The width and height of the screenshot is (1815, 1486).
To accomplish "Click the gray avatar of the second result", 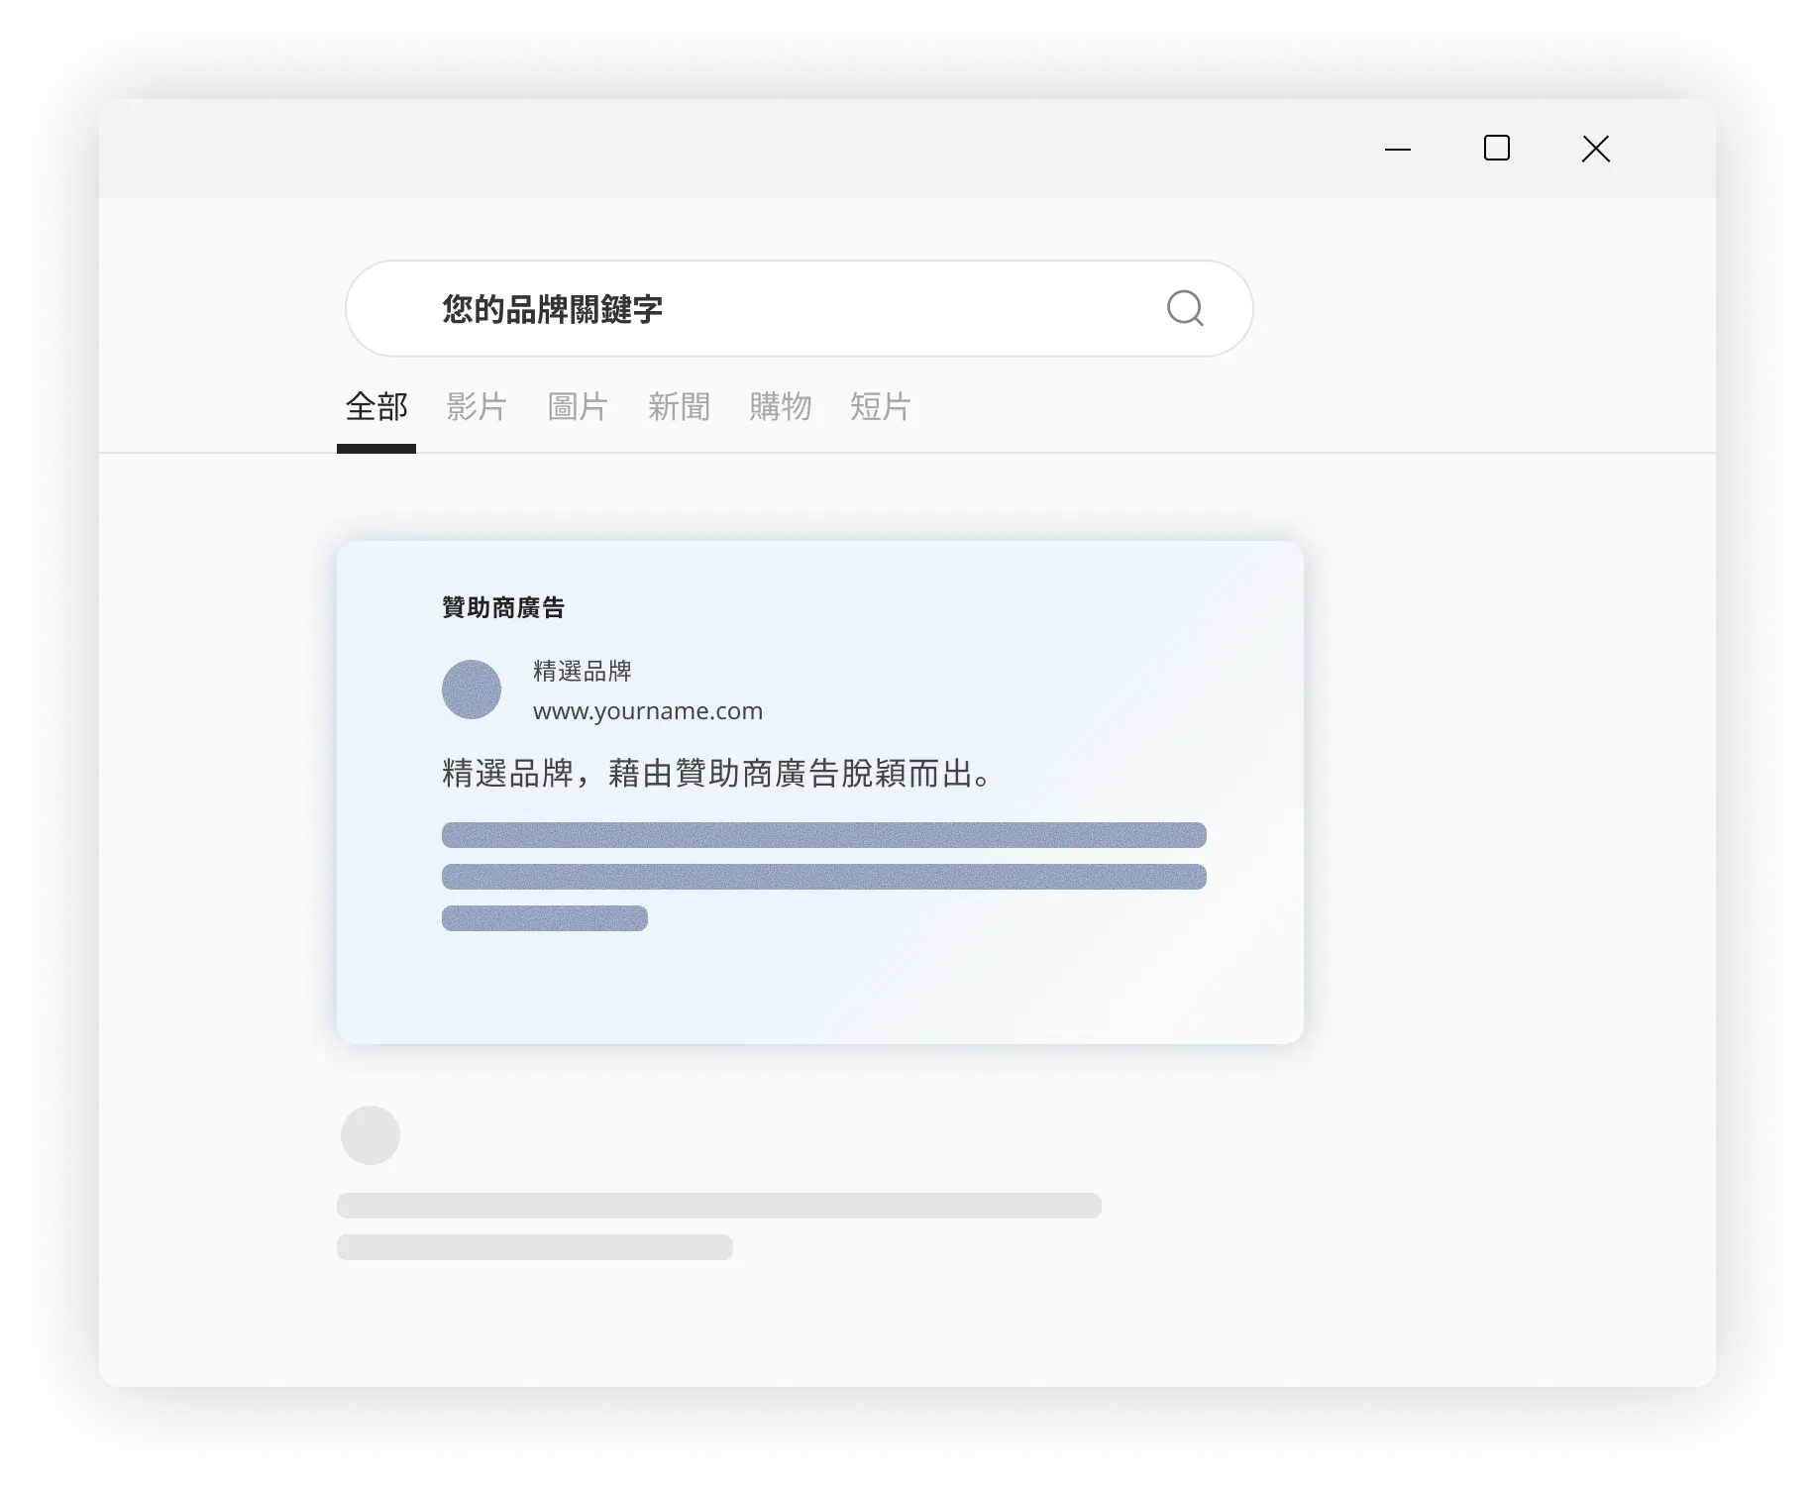I will point(371,1135).
